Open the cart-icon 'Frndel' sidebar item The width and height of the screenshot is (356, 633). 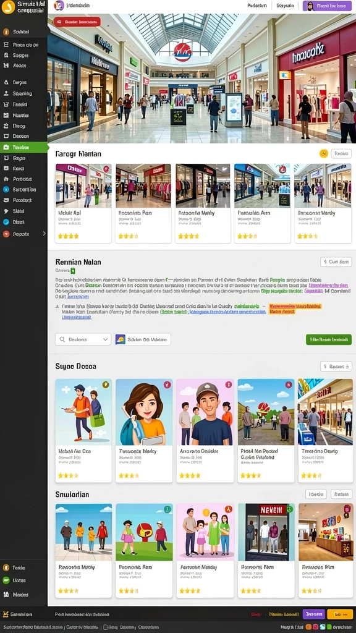[23, 104]
